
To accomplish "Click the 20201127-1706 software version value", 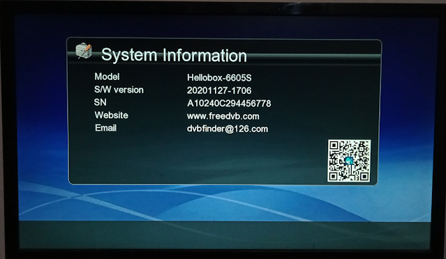I will click(219, 91).
